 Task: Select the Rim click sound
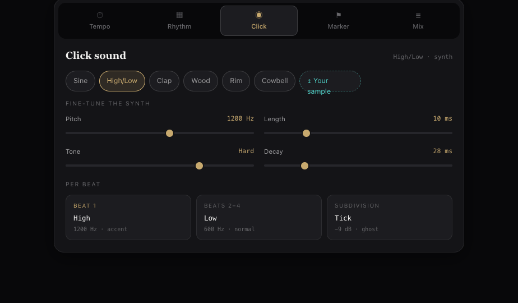click(236, 81)
